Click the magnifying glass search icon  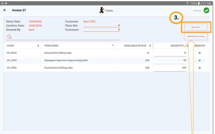click(x=10, y=37)
